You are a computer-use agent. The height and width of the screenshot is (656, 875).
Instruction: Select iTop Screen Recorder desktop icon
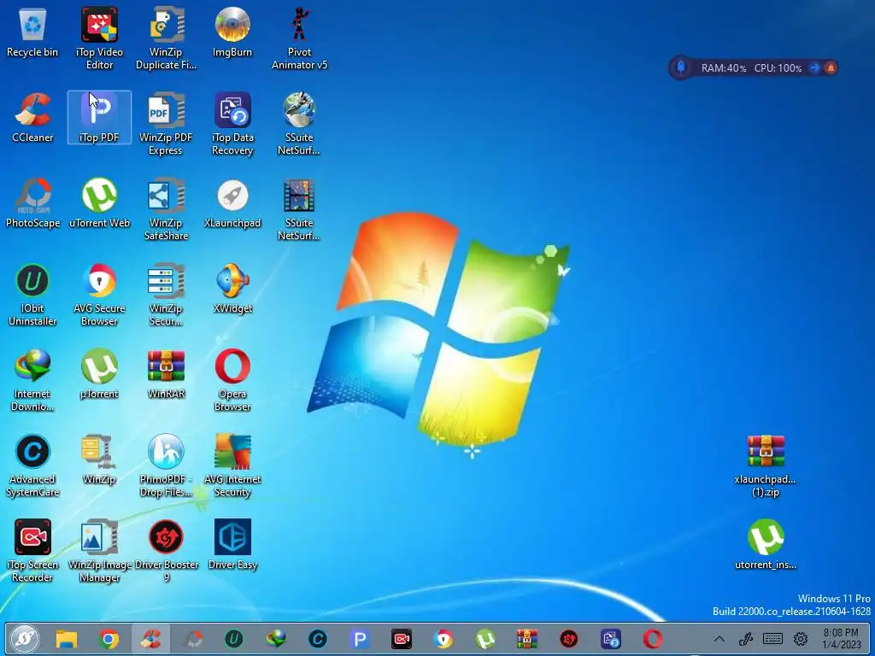click(32, 551)
